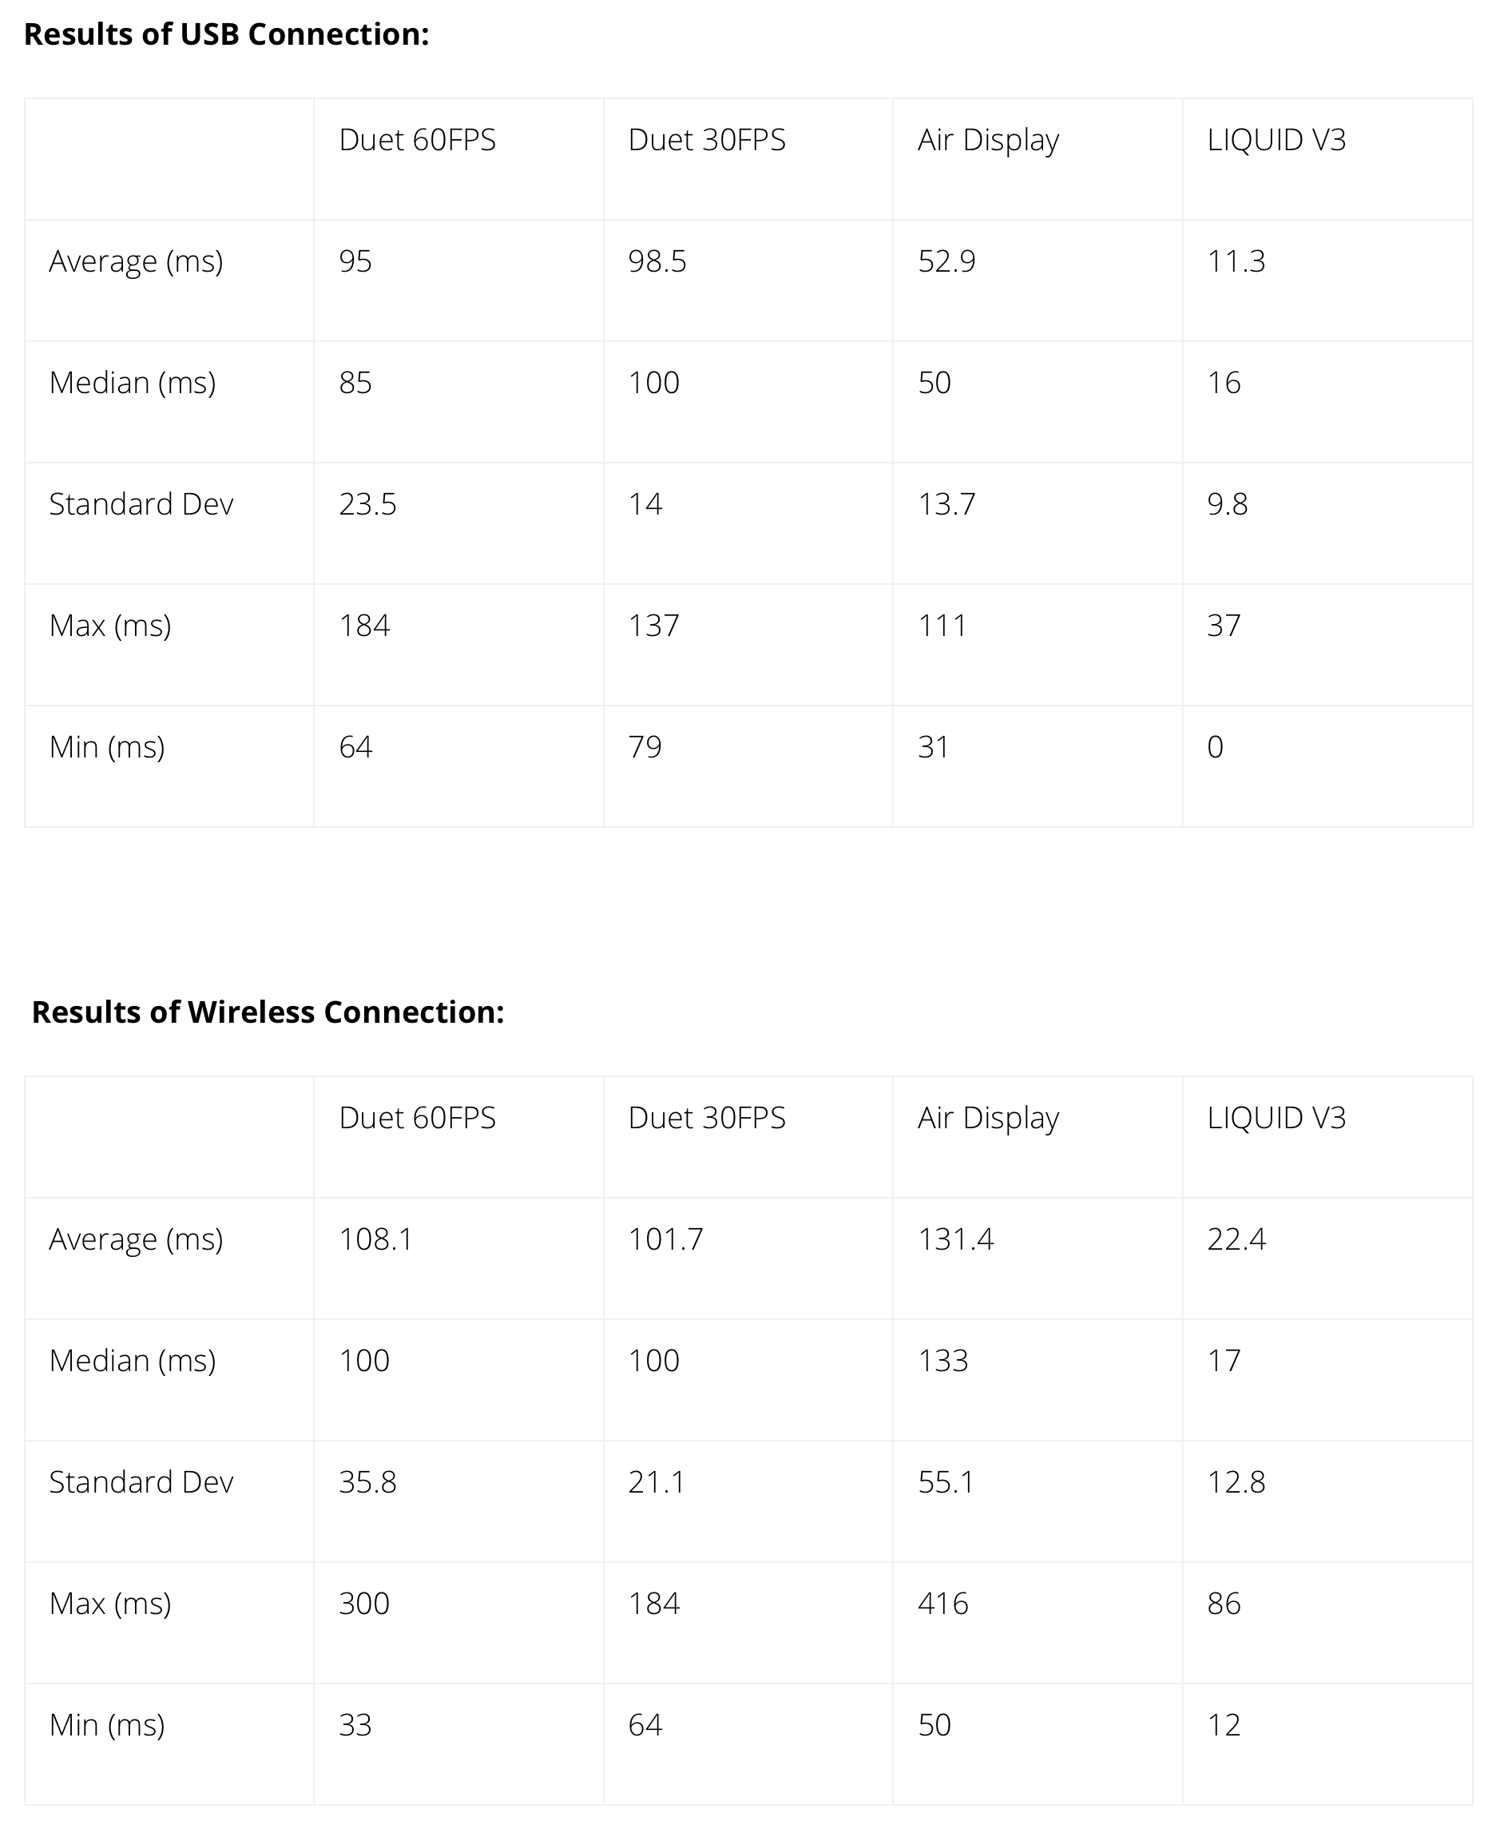Select the 416 max value cell
Image resolution: width=1500 pixels, height=1825 pixels.
click(942, 1604)
